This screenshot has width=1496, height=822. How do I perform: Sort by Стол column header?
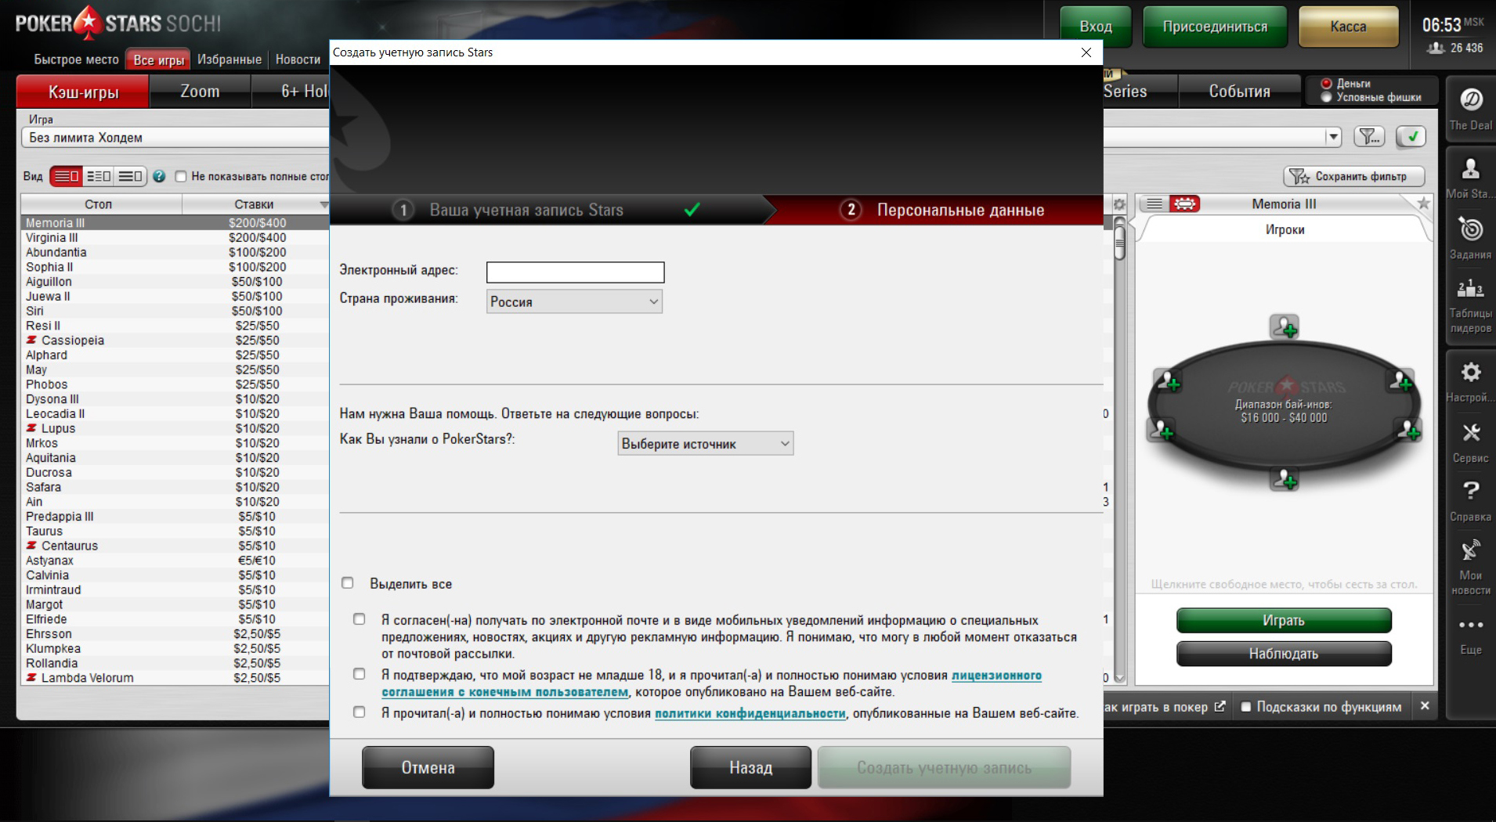[99, 204]
